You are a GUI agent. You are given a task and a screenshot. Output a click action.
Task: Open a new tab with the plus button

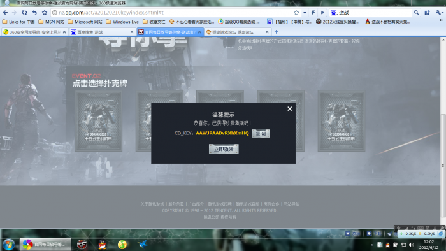[x=276, y=32]
